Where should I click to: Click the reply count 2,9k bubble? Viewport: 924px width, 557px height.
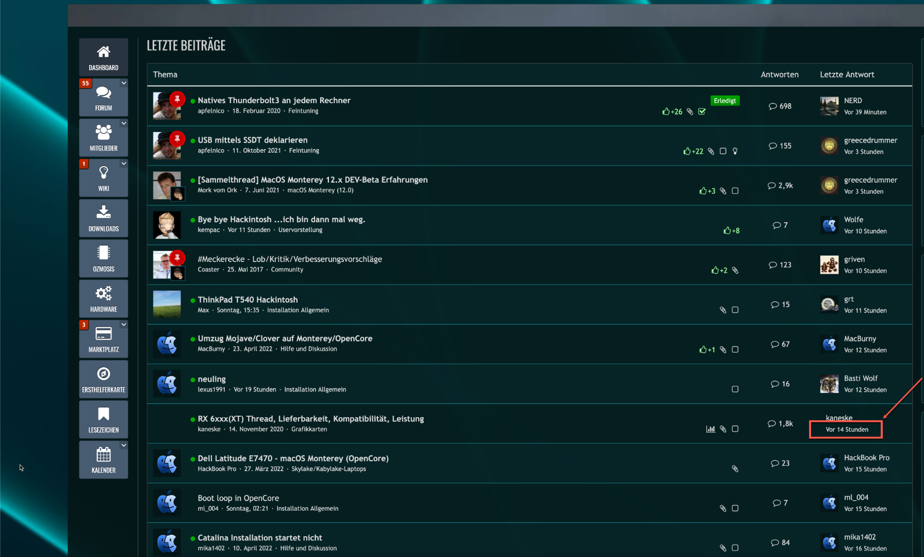point(780,185)
